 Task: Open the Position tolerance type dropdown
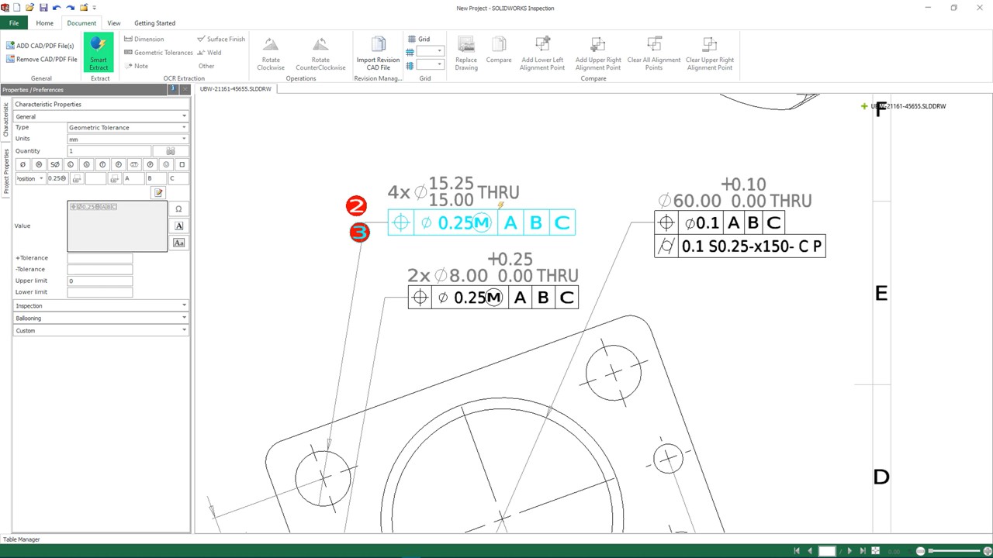click(x=30, y=178)
